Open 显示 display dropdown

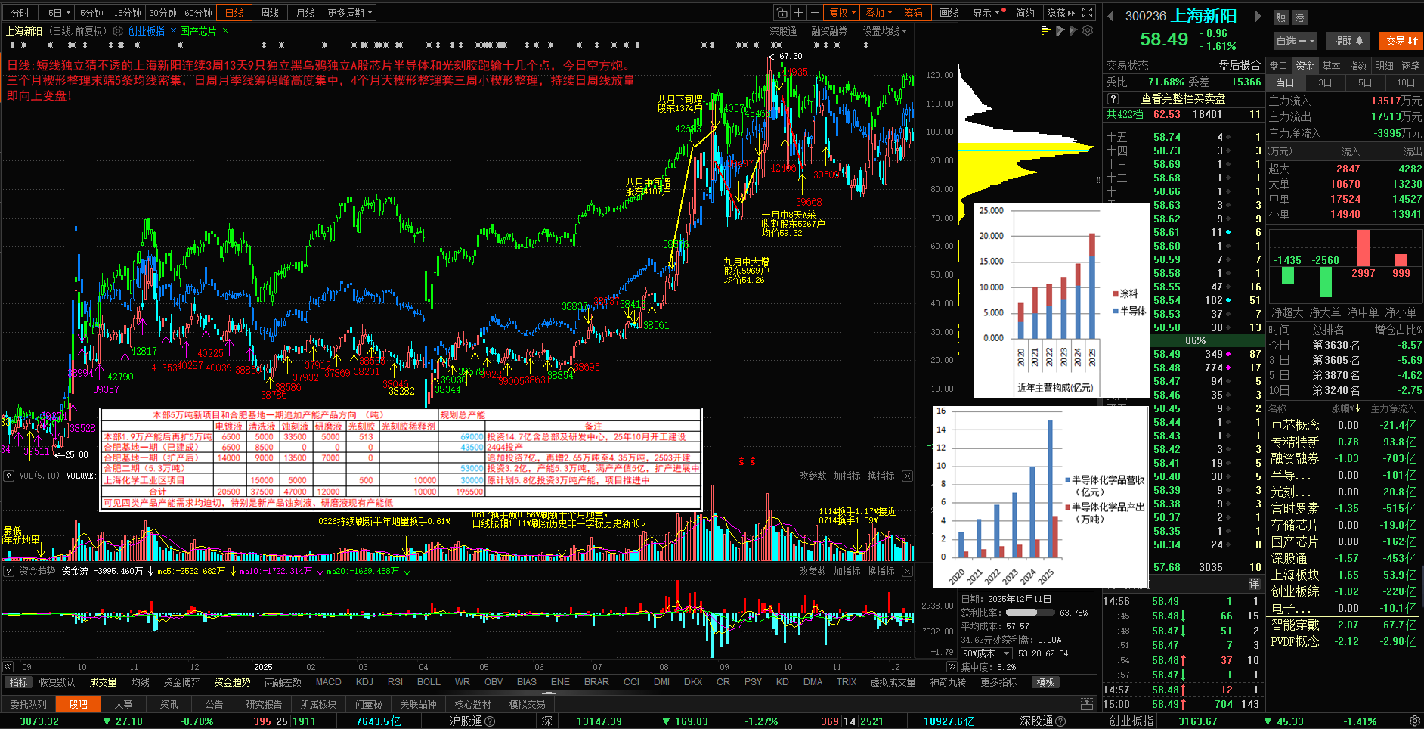986,13
